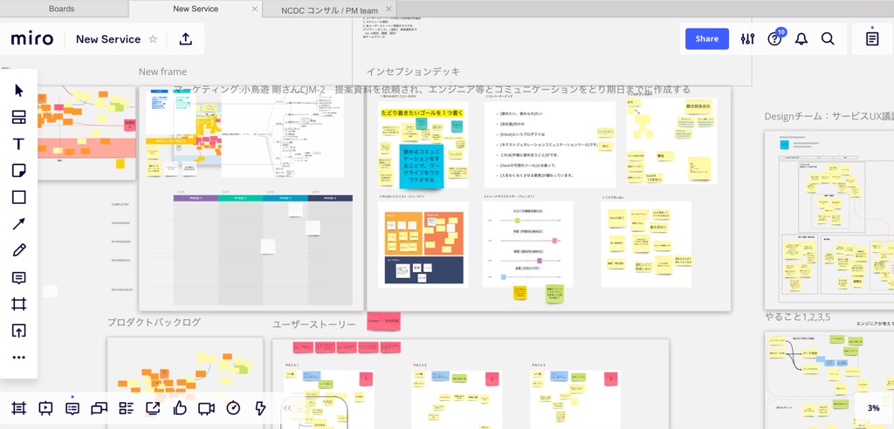Start video chat from bottom toolbar
The image size is (894, 429).
click(x=206, y=408)
